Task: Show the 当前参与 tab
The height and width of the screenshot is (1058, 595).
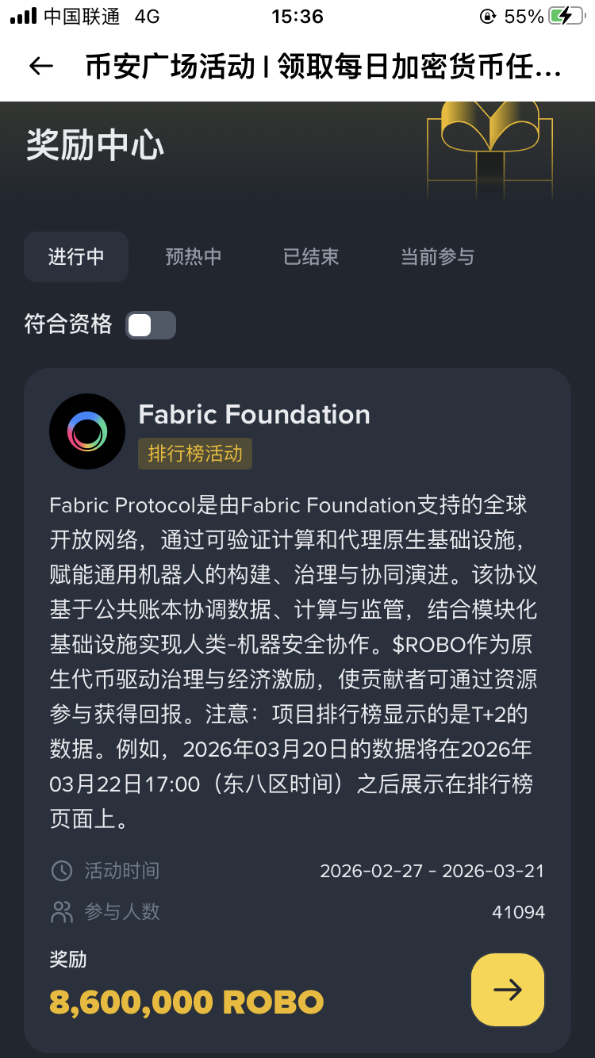Action: click(437, 257)
